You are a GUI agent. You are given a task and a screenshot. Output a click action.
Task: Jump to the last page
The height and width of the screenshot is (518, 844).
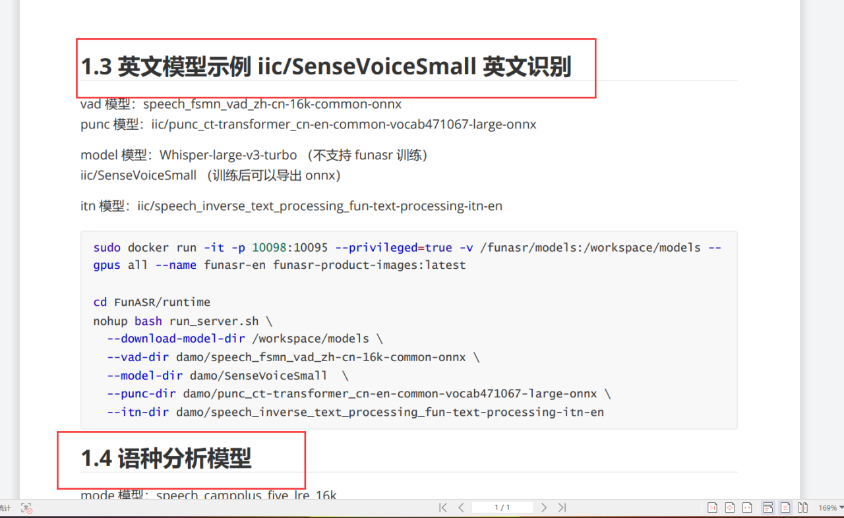562,507
